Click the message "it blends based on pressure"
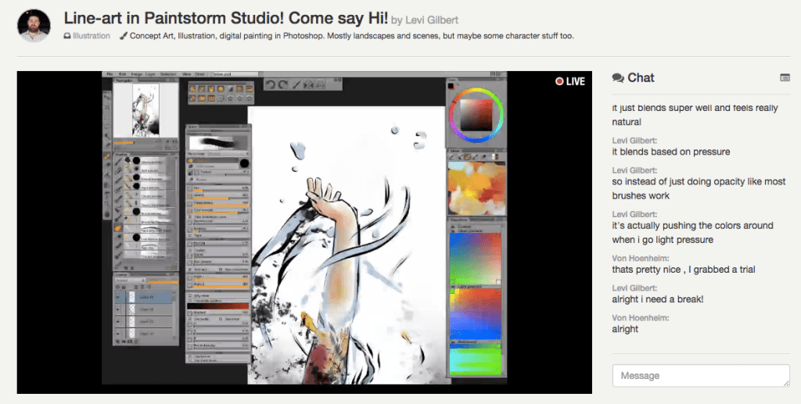Screen dimensions: 801x404 [670, 152]
